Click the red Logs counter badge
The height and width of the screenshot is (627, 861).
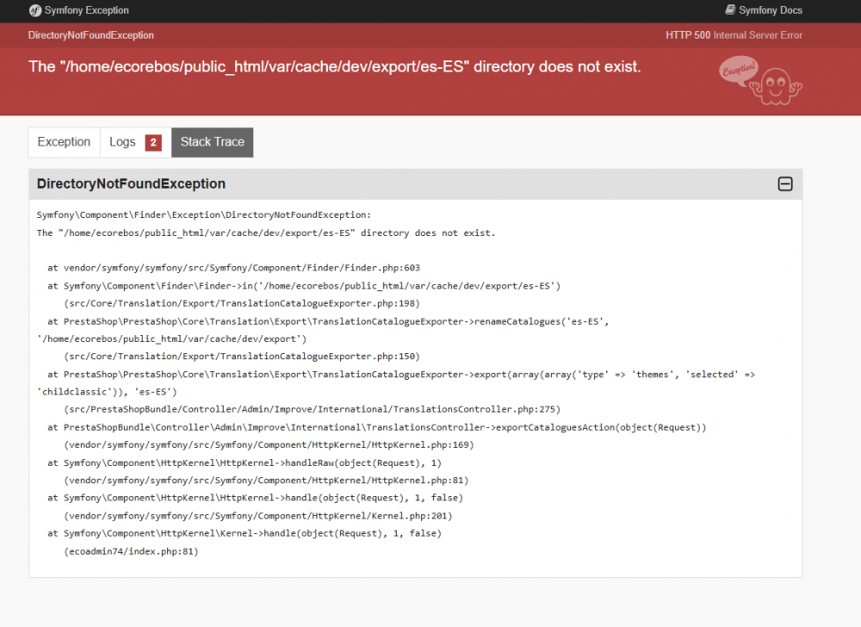click(152, 141)
